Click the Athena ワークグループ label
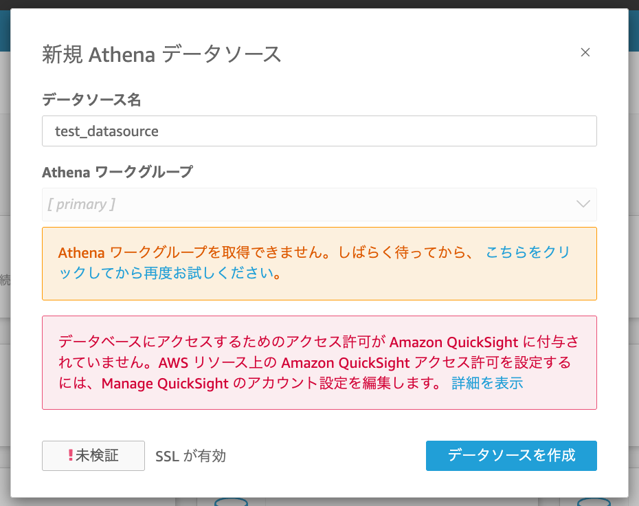 coord(117,172)
